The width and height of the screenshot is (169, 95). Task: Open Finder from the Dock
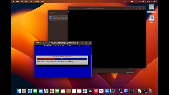[x=19, y=91]
